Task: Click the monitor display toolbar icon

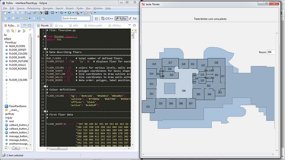Action: click(x=53, y=13)
